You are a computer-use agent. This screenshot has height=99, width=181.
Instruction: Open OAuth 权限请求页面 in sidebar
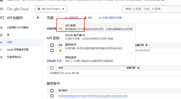pos(18,50)
